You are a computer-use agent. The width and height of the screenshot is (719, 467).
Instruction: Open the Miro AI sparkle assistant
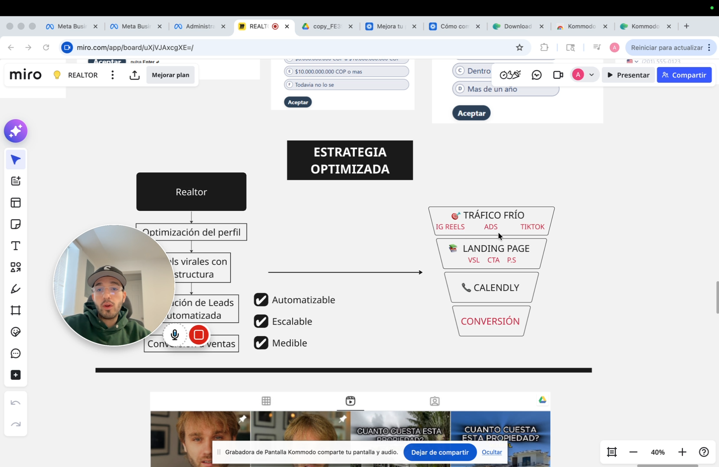(16, 131)
